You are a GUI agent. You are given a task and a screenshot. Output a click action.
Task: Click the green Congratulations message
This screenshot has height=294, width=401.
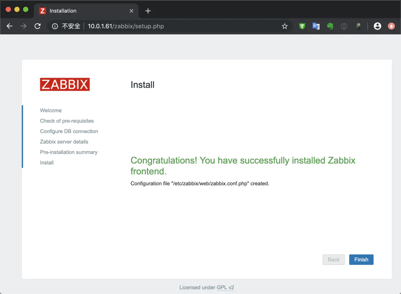(243, 166)
